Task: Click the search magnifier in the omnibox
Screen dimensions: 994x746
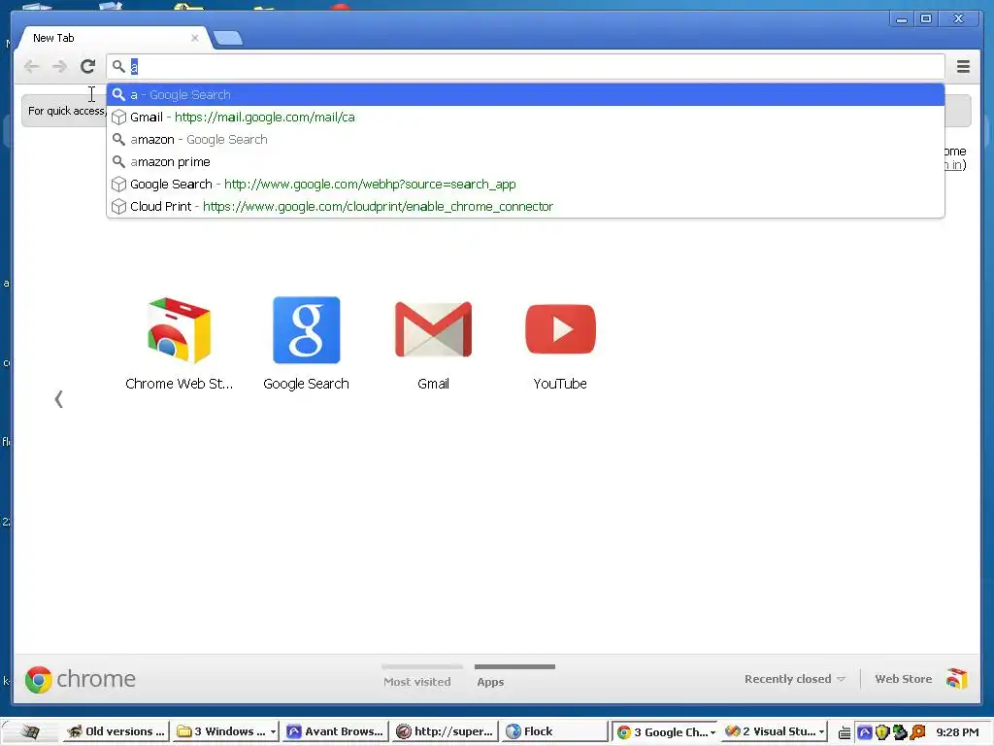Action: (x=118, y=66)
